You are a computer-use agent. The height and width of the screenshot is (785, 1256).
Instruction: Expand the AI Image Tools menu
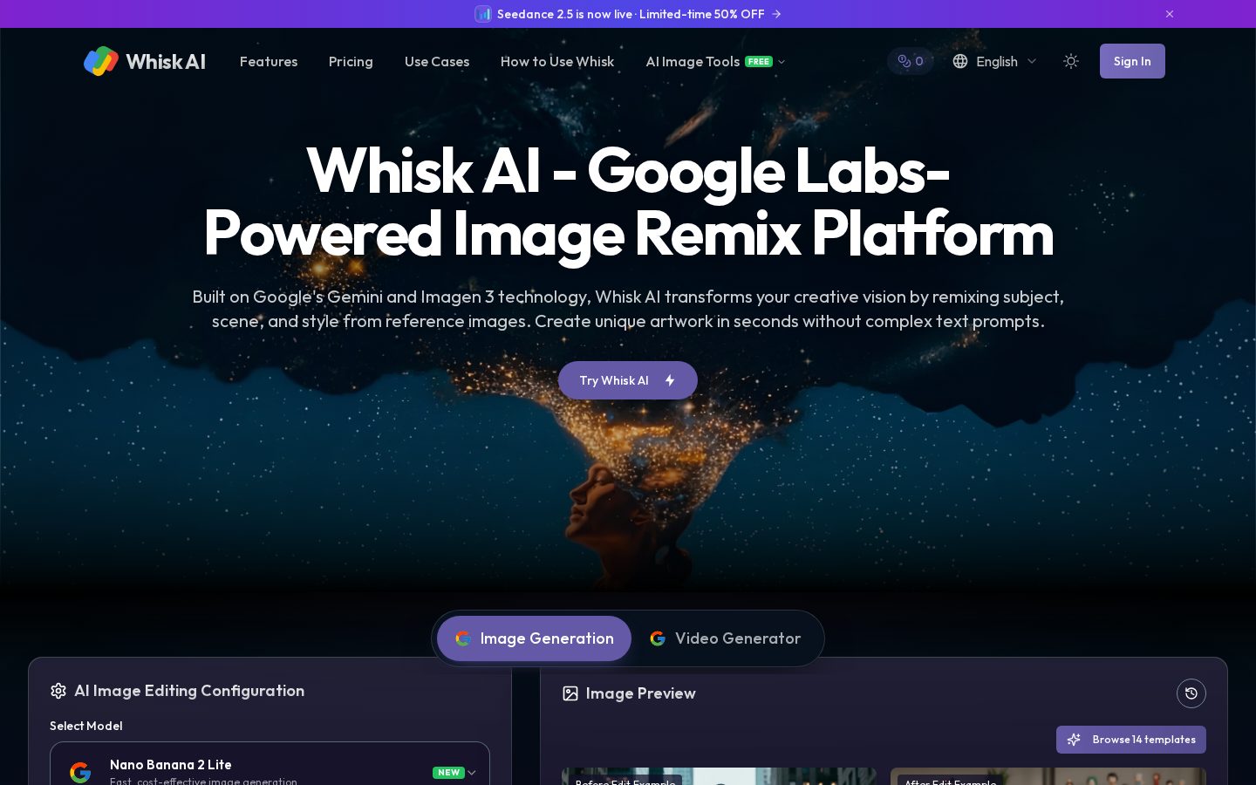click(715, 61)
